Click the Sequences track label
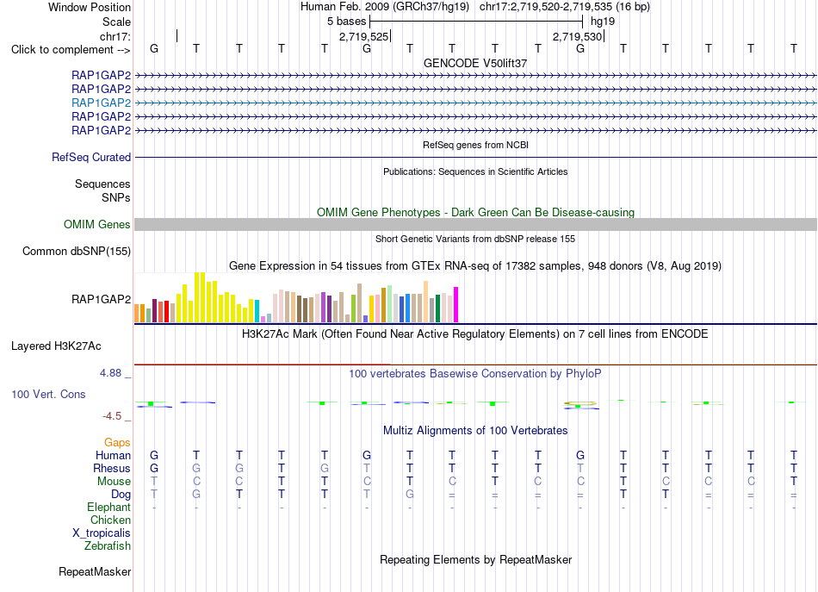Image resolution: width=818 pixels, height=592 pixels. 102,184
